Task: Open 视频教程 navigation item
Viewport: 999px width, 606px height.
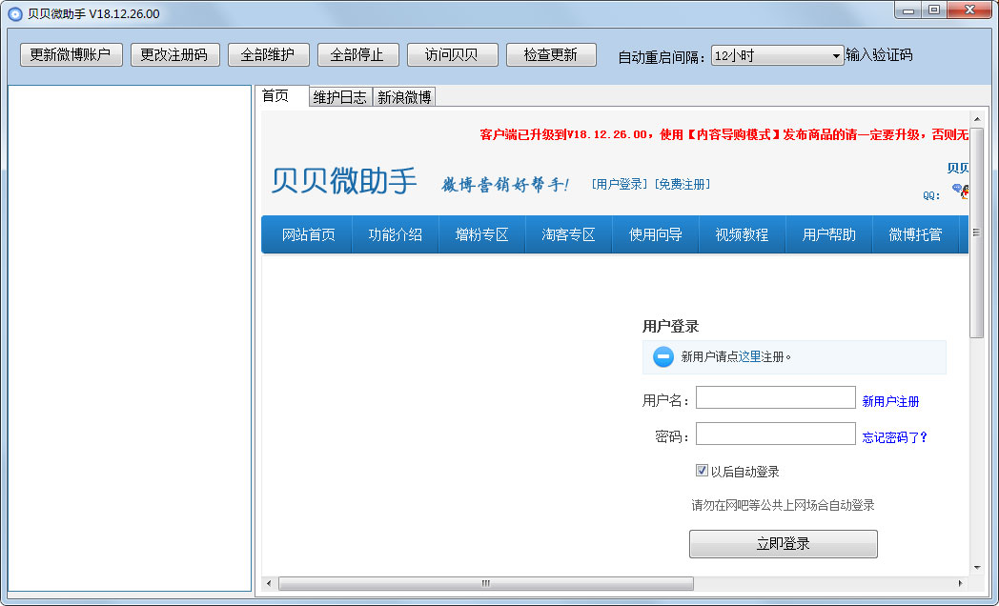Action: pos(742,234)
